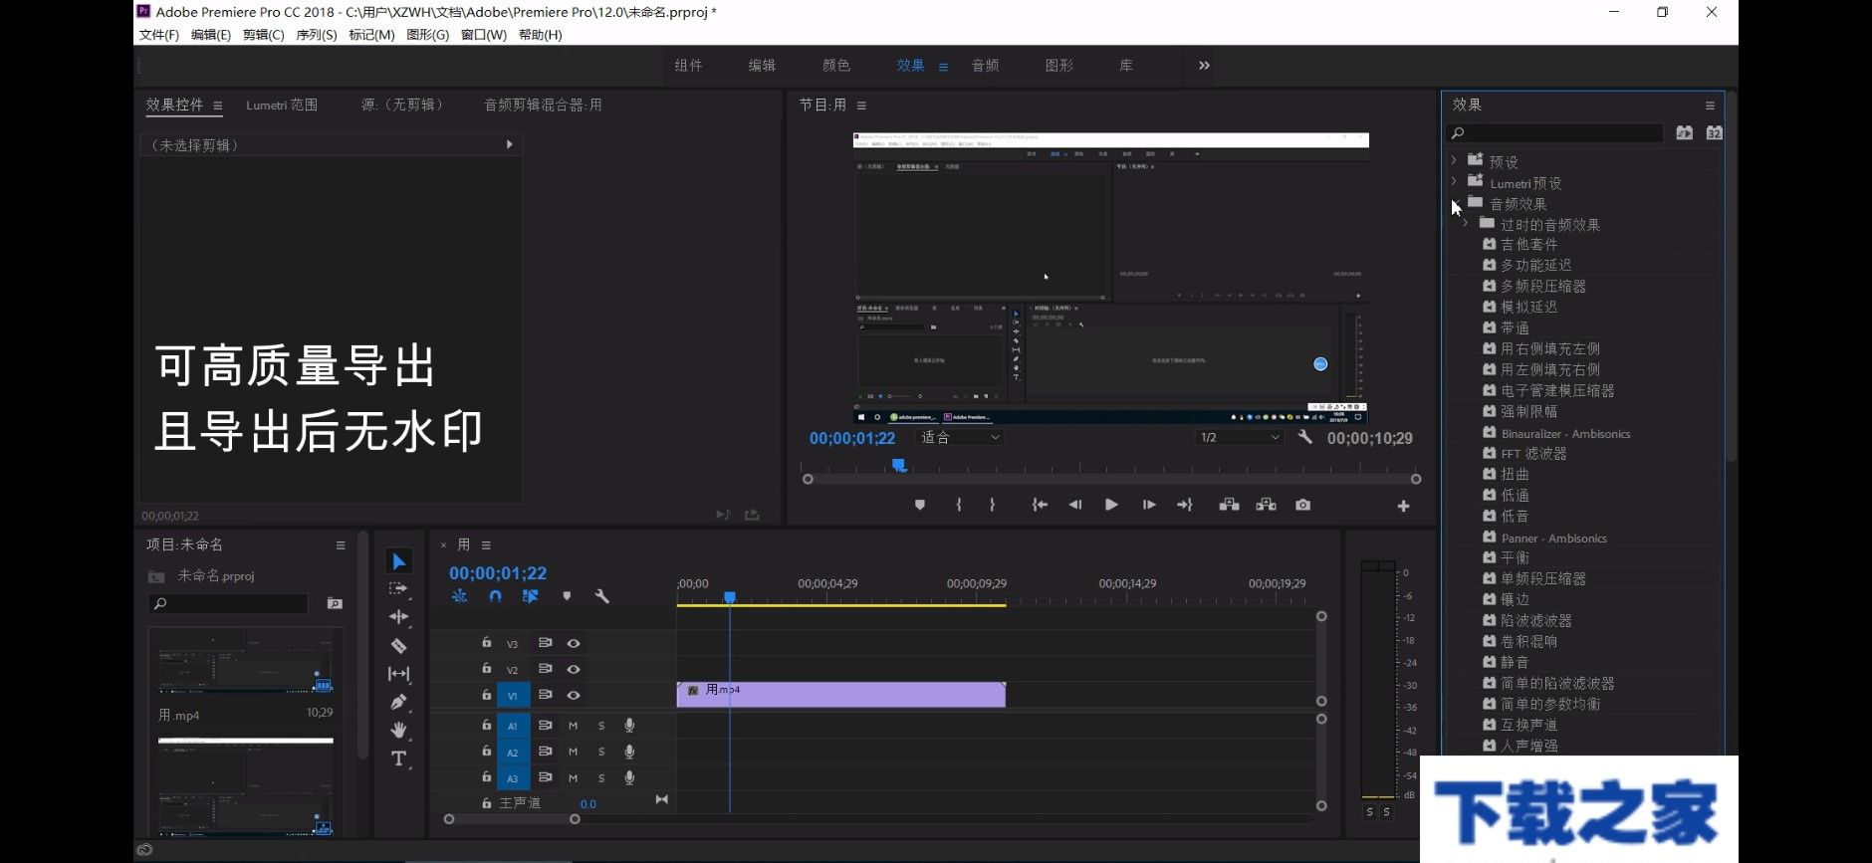Switch to the Lumetri 范围 tab

point(282,105)
